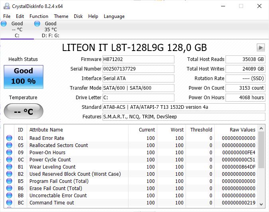Click the Drive Letter field
269x212 pixels.
[138, 98]
